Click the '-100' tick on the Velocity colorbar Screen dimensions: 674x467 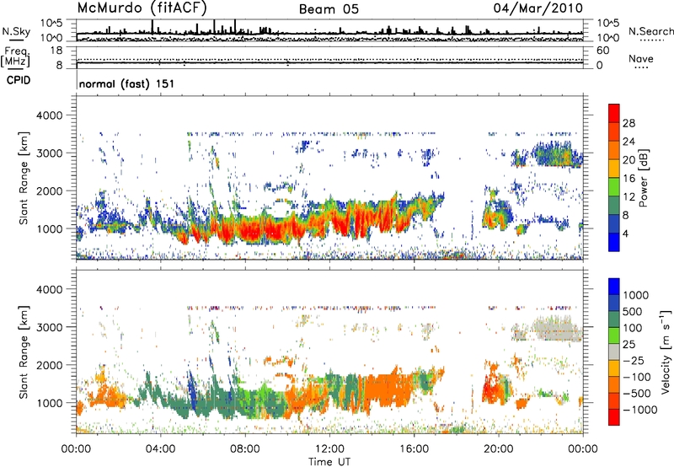click(636, 377)
